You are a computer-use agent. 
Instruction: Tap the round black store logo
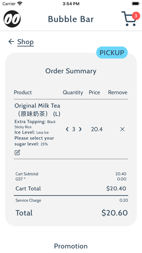[12, 19]
